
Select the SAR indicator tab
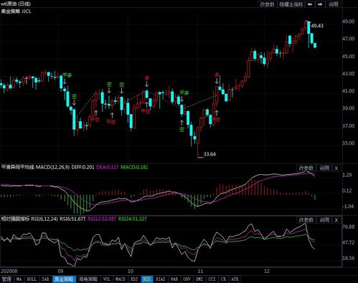click(x=45, y=279)
